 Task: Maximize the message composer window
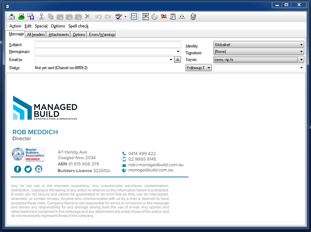coord(287,5)
